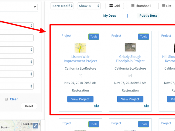Screen dimensions: 175x131
Task: Click Sacramento label on the map
Action: tap(31, 124)
